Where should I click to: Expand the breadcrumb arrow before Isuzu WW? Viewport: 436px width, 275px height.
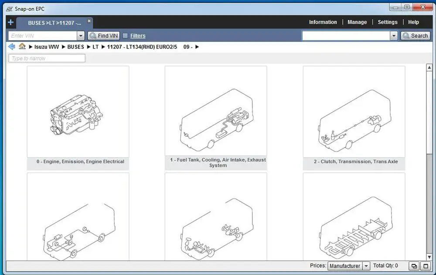pos(31,47)
